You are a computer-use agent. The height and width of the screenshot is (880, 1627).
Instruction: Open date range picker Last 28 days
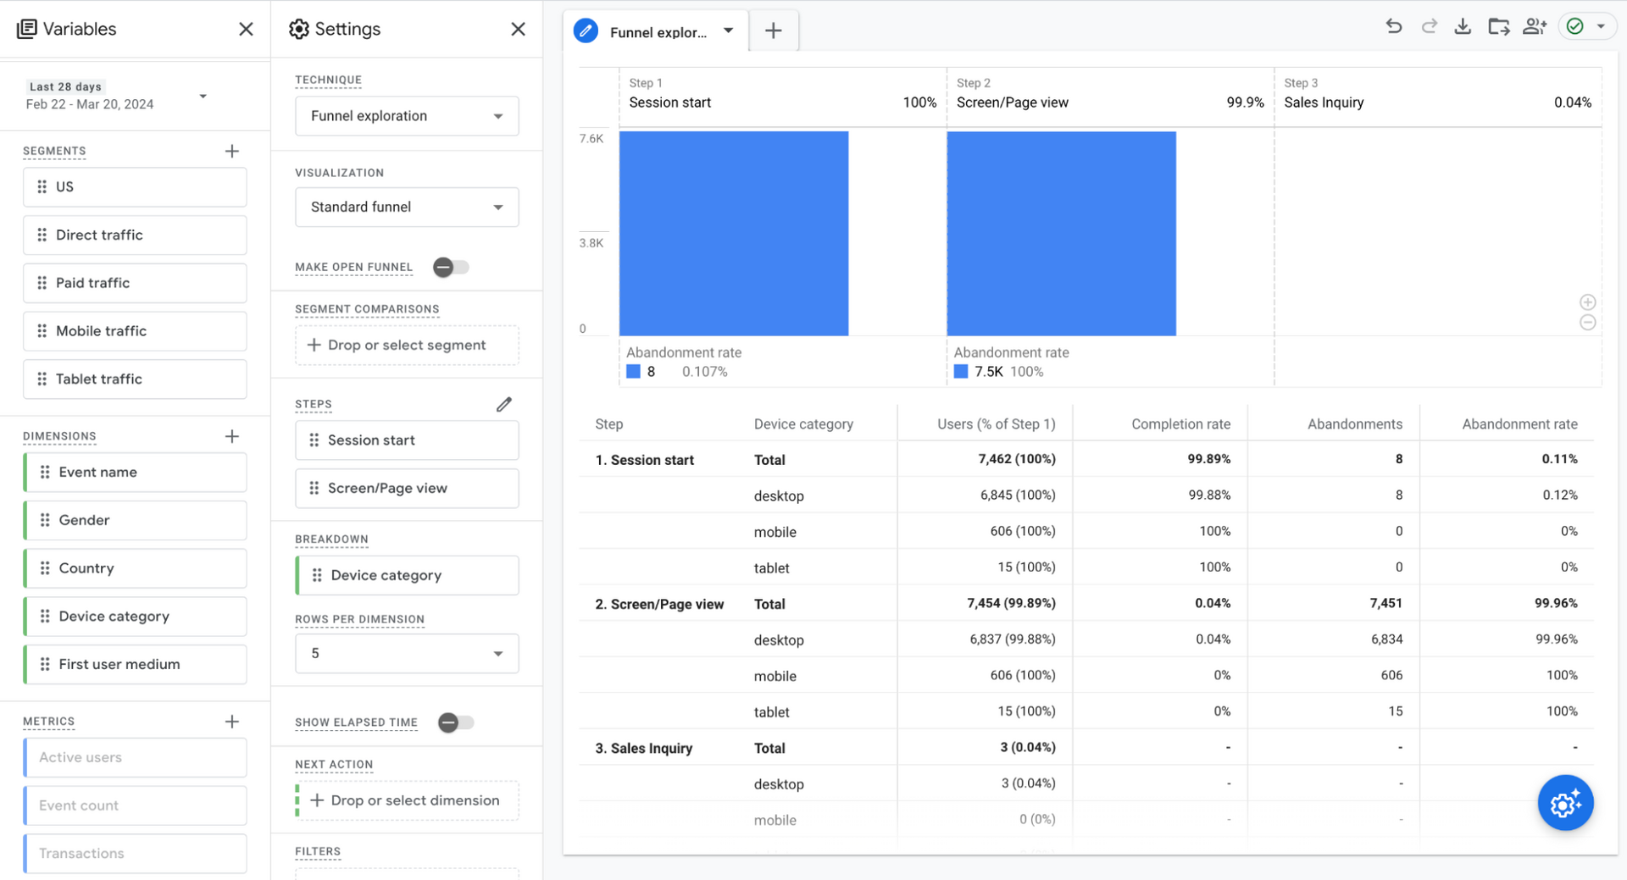click(x=116, y=96)
